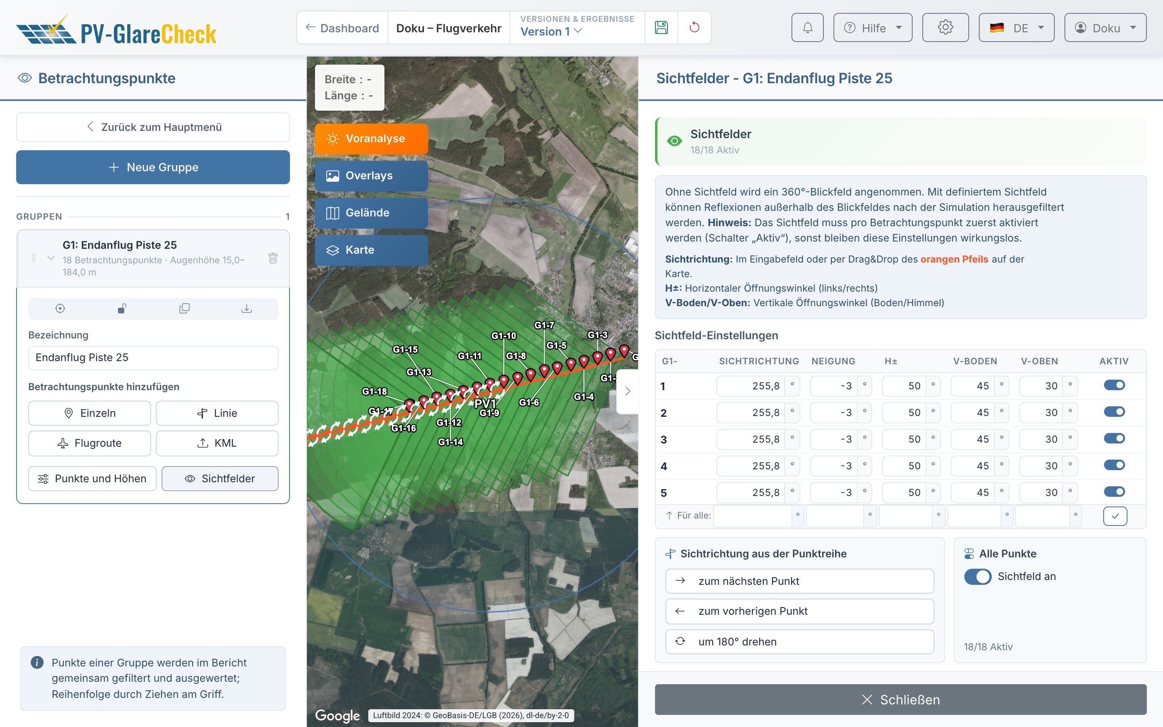Image resolution: width=1163 pixels, height=727 pixels.
Task: Toggle Aktiv switch for row 2
Action: [1114, 412]
